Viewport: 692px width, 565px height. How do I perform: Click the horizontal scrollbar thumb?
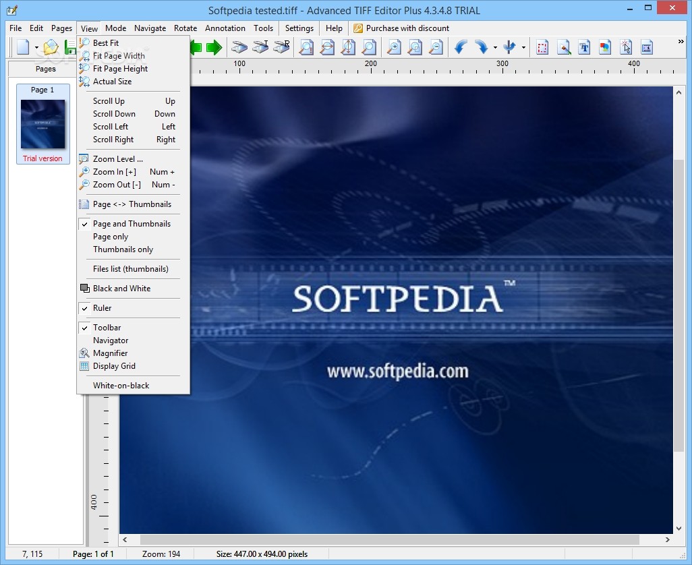point(390,539)
